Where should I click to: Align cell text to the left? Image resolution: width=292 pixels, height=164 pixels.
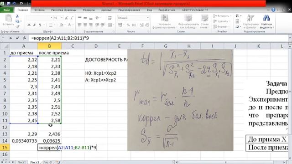[79, 25]
